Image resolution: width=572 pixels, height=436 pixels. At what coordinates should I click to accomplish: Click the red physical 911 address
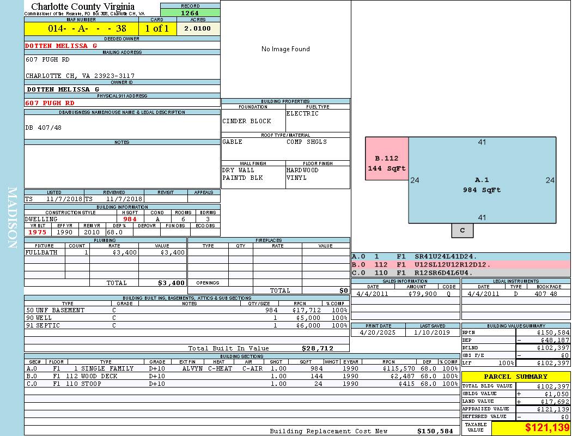point(50,103)
